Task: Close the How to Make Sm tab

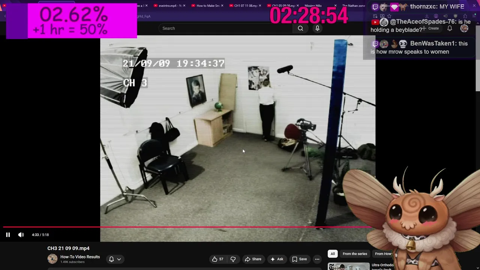Action: point(222,6)
